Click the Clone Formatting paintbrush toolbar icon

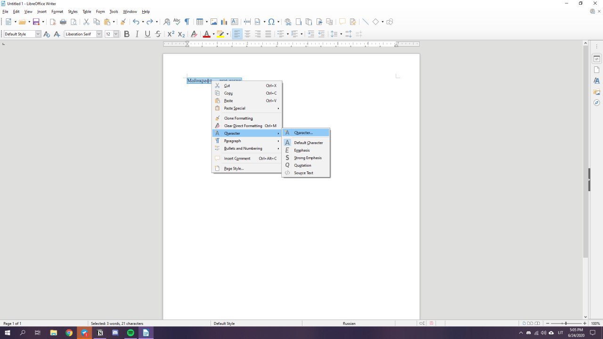(x=123, y=22)
